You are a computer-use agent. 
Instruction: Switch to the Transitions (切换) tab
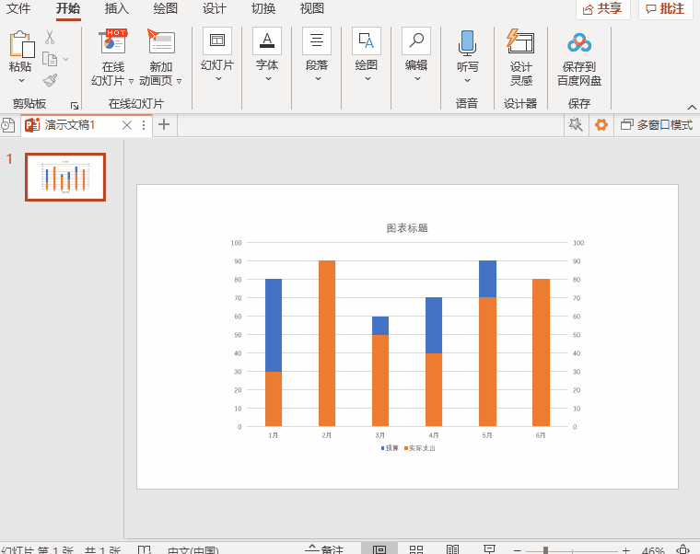[263, 9]
